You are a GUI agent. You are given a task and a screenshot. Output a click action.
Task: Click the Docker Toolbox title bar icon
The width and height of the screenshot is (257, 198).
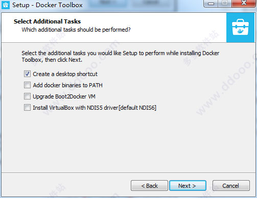click(x=5, y=5)
